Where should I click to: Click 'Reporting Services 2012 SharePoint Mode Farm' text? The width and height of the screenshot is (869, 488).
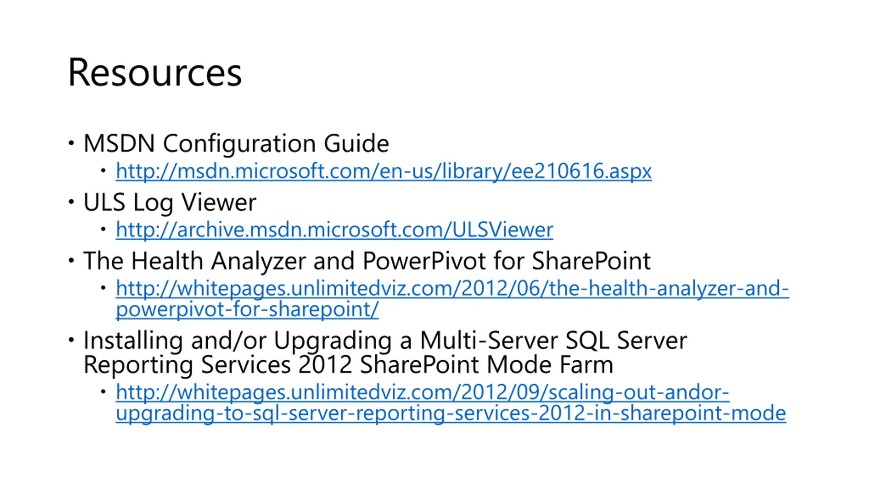[348, 365]
